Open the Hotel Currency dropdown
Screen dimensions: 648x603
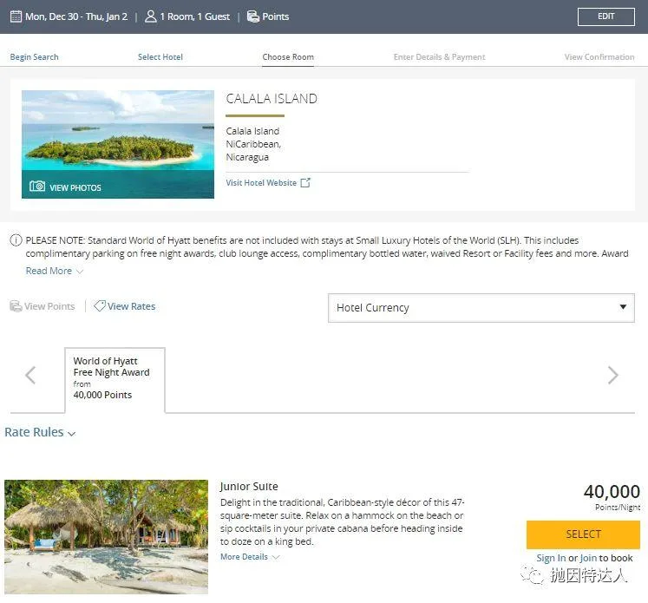click(481, 308)
